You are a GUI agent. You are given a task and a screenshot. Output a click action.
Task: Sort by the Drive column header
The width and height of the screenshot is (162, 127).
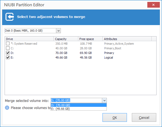(29, 39)
